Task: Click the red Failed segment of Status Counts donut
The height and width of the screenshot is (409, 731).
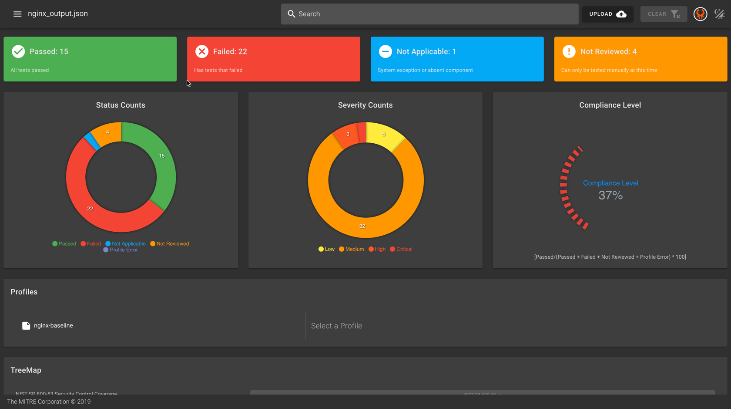Action: coord(90,208)
